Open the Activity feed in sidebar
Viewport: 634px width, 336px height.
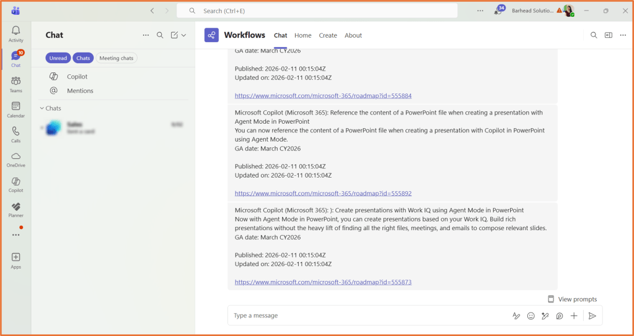[x=15, y=33]
